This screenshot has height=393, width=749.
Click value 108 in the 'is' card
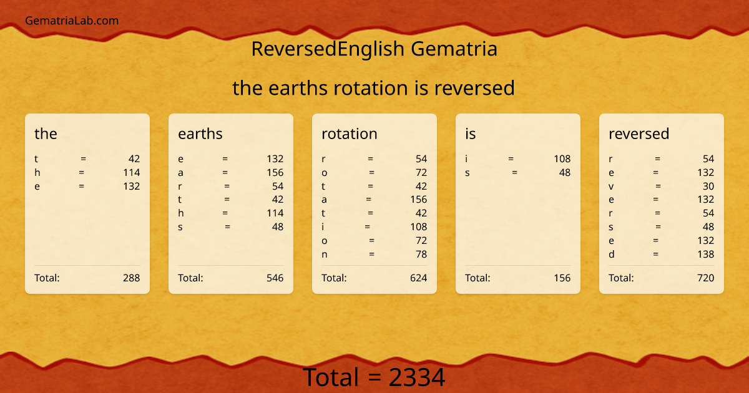pos(562,159)
